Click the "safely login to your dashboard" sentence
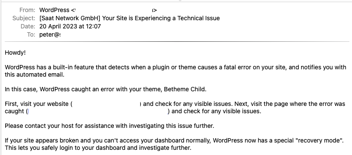 [x=98, y=148]
